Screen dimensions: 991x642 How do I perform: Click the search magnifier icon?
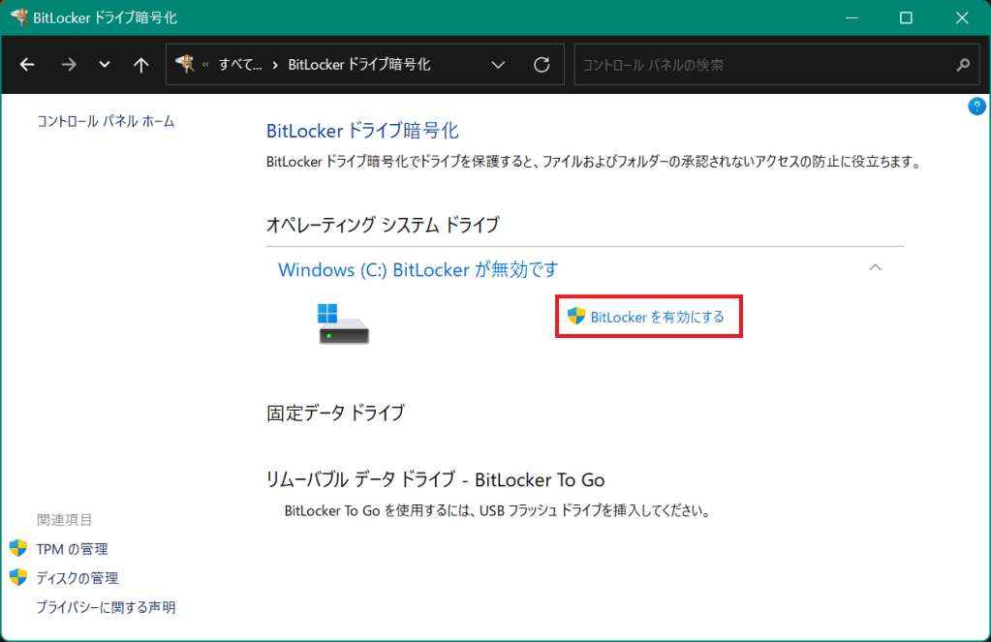[x=962, y=65]
